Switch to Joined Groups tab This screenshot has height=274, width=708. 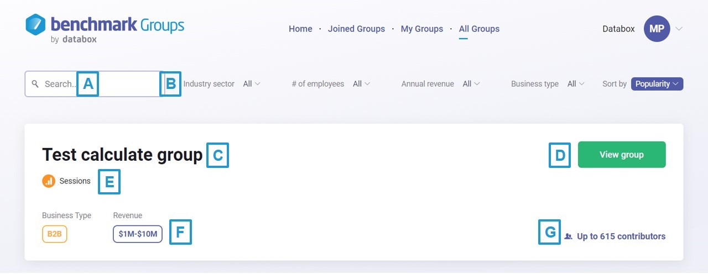click(356, 29)
